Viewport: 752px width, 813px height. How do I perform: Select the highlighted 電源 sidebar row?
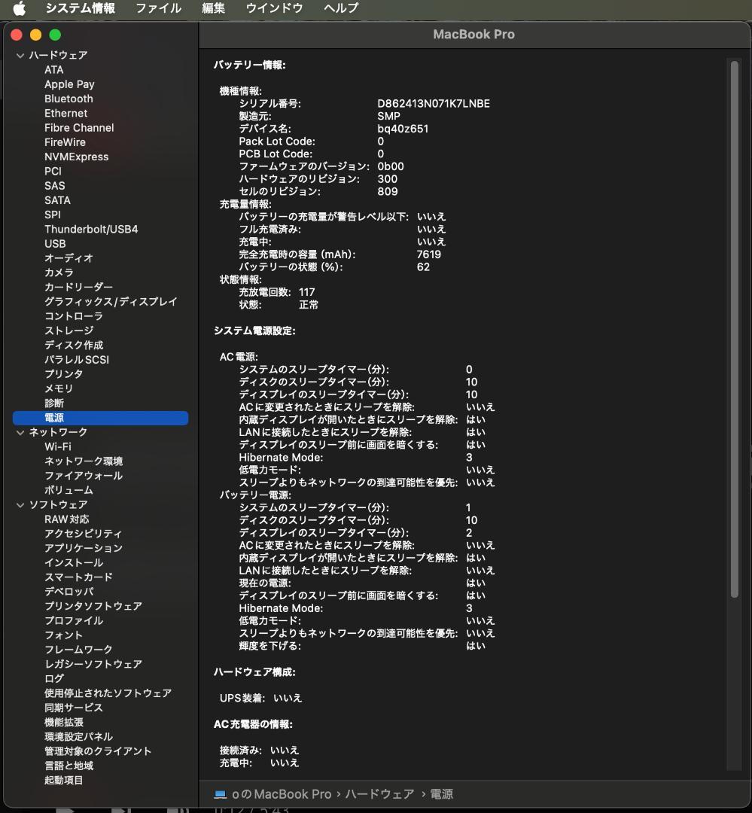pos(101,418)
